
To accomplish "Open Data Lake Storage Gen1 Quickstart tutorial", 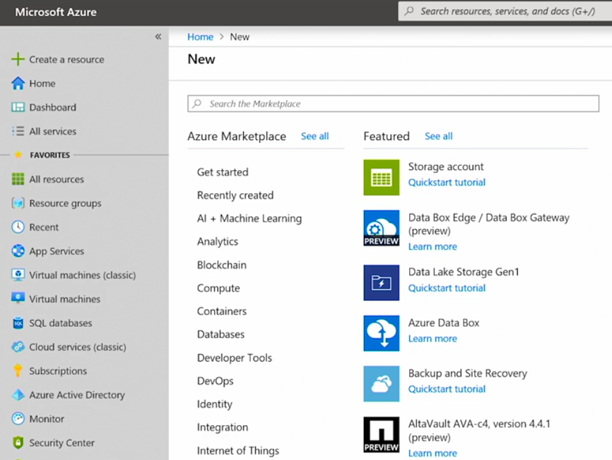I will 447,288.
